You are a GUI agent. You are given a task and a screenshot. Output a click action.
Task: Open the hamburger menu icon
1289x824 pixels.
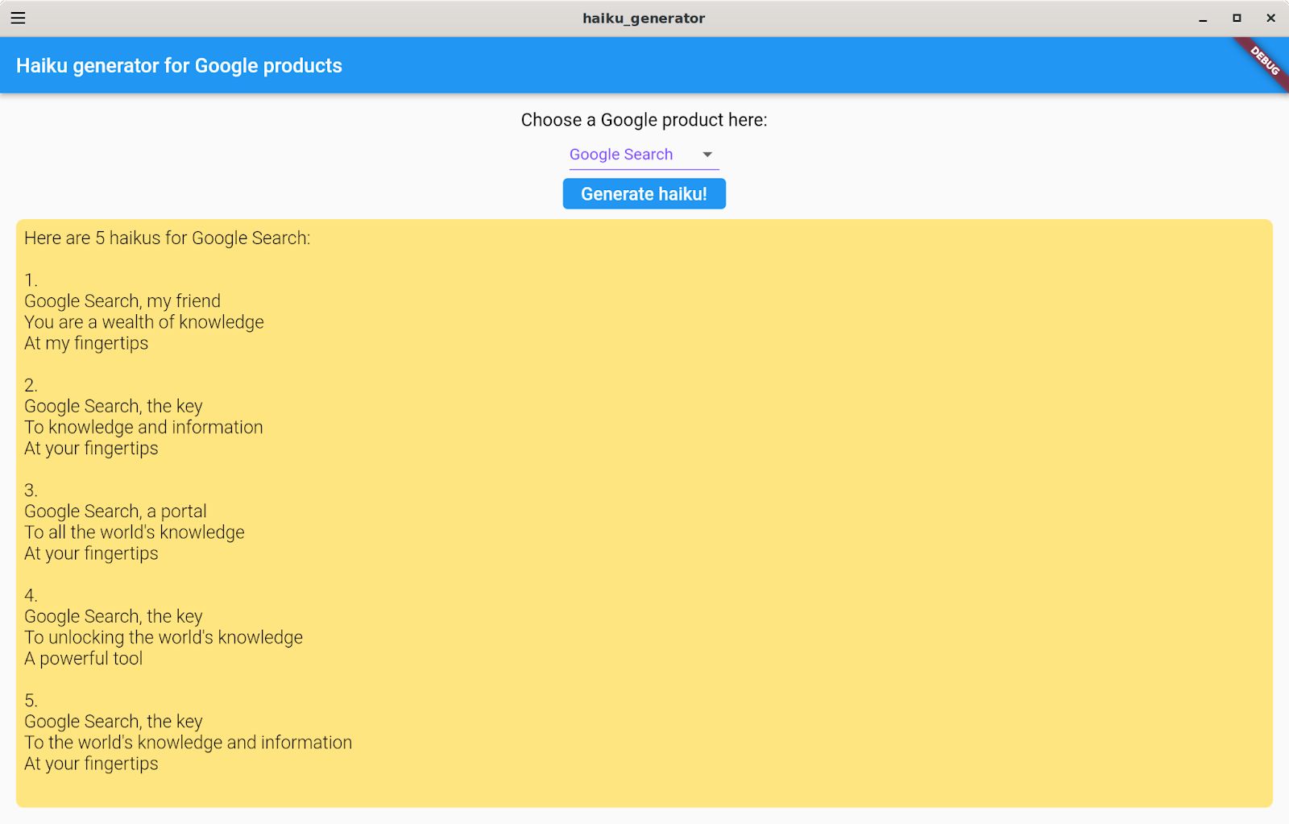(x=18, y=18)
